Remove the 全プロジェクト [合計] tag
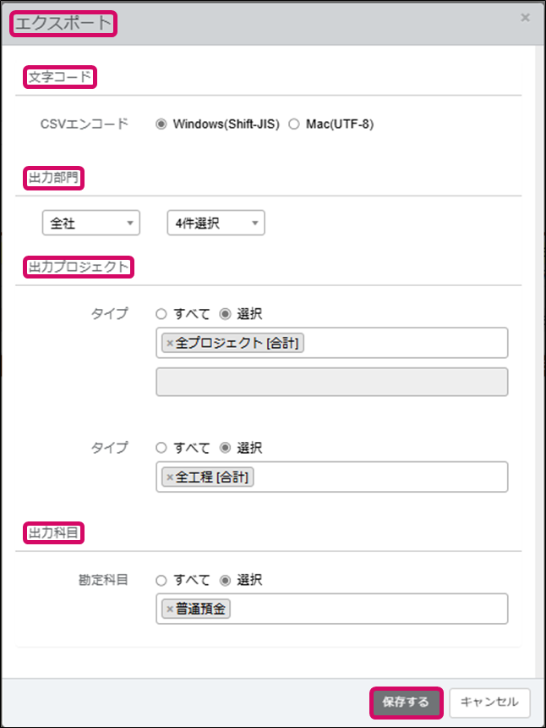Image resolution: width=546 pixels, height=728 pixels. (x=169, y=344)
